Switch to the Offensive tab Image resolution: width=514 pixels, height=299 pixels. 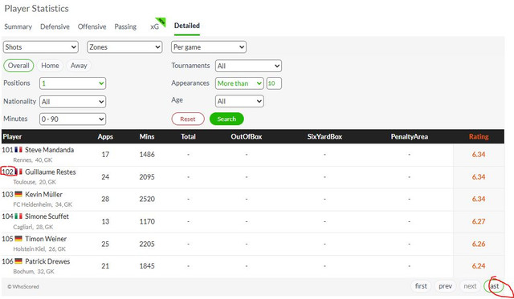point(92,26)
